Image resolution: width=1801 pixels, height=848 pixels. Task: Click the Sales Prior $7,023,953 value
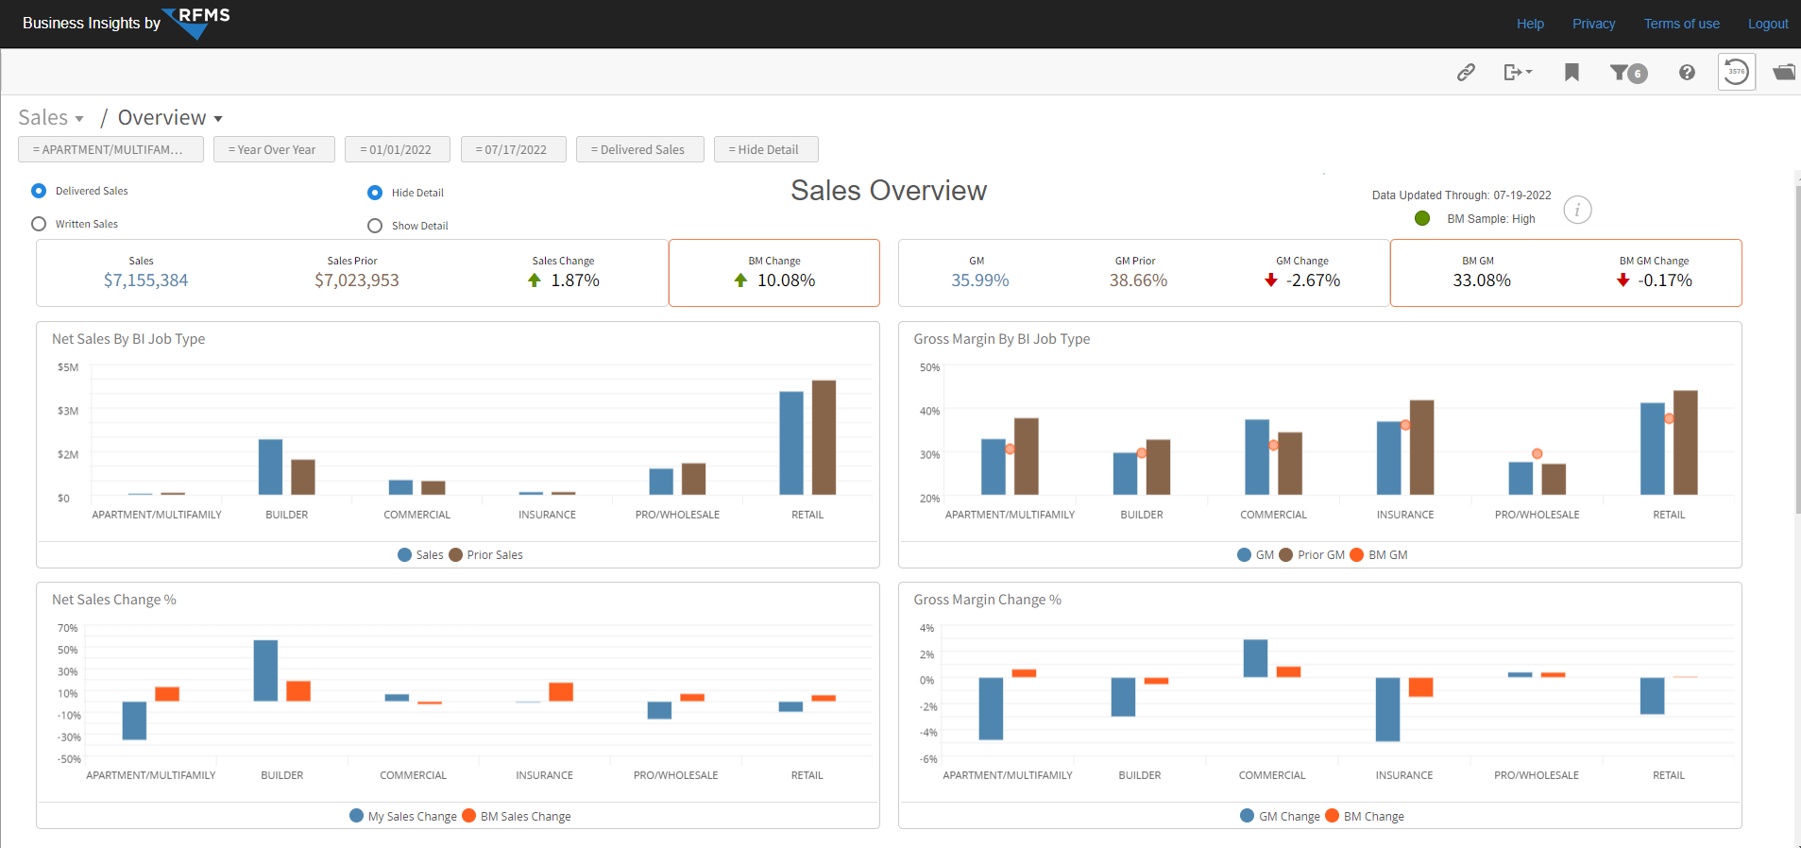pos(357,280)
